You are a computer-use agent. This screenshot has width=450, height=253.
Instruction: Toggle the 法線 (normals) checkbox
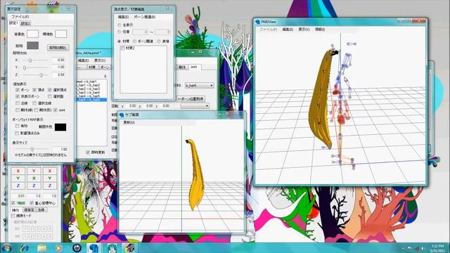[x=18, y=103]
